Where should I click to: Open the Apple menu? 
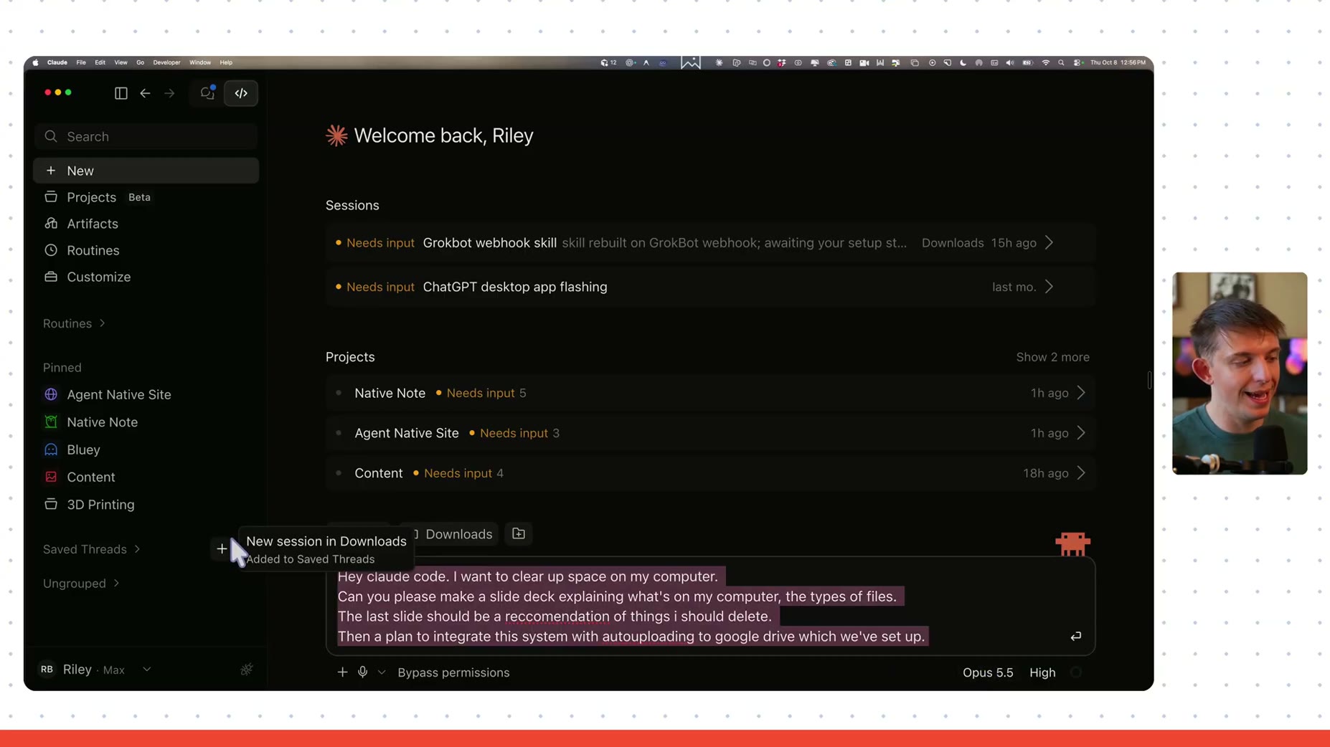click(35, 62)
